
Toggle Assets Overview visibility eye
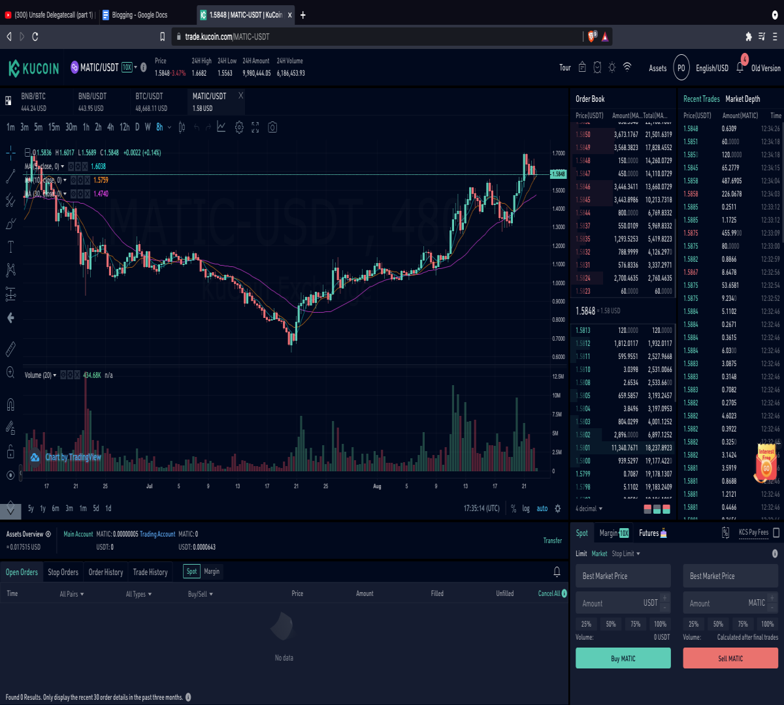(x=48, y=534)
